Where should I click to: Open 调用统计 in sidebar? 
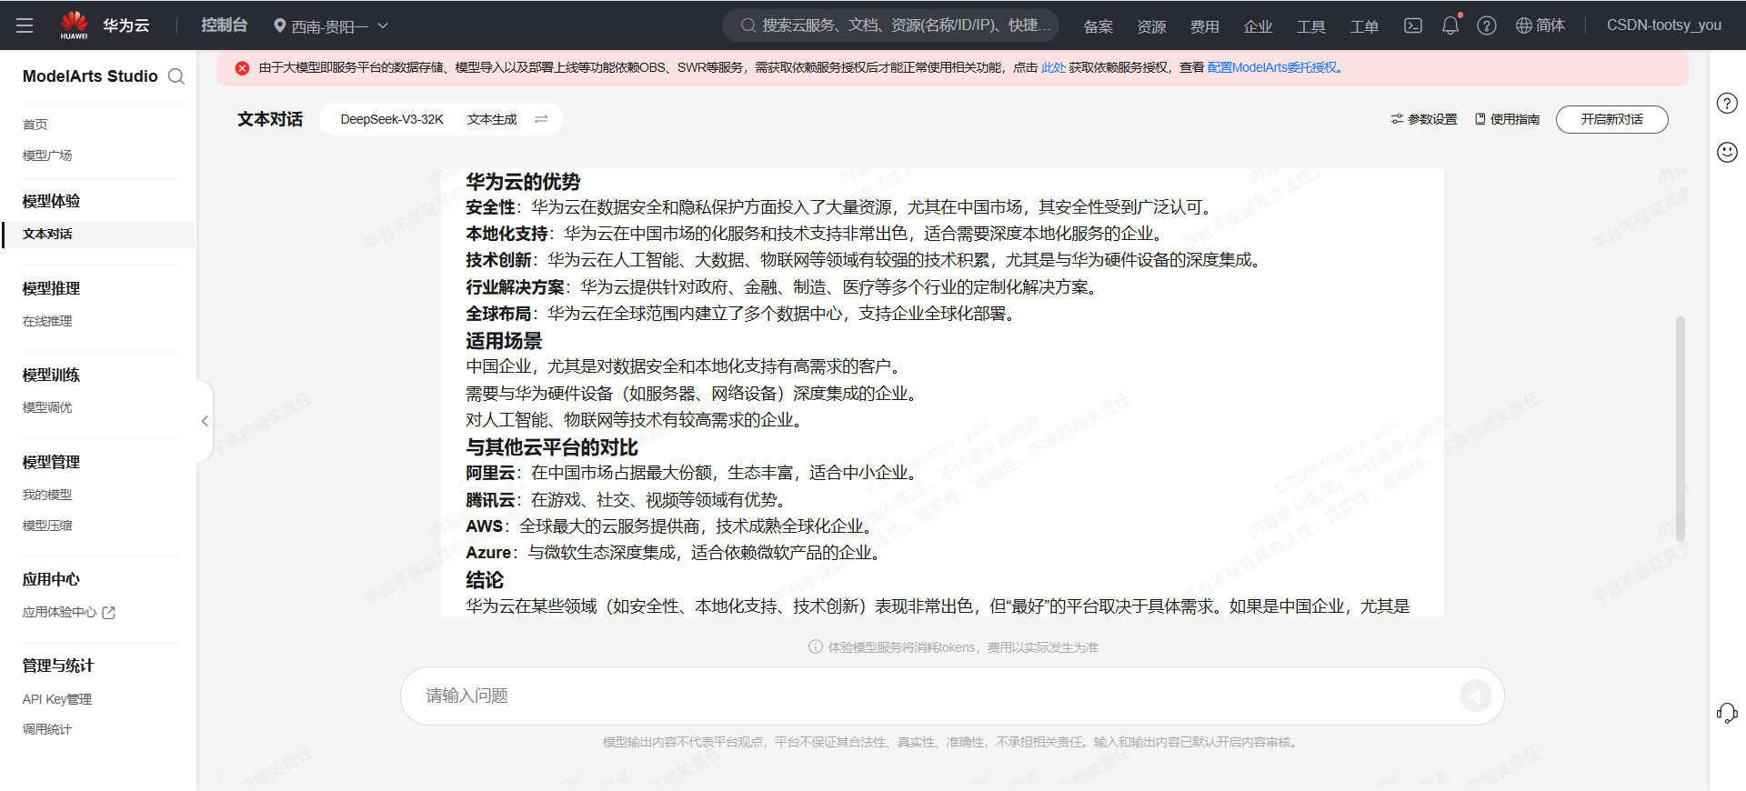(x=47, y=729)
